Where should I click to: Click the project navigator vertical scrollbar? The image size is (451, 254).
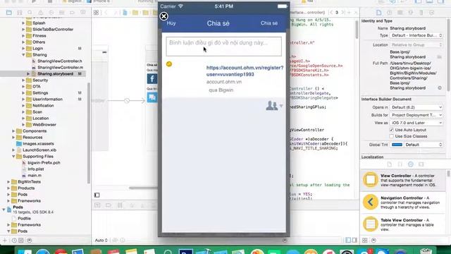(88, 133)
